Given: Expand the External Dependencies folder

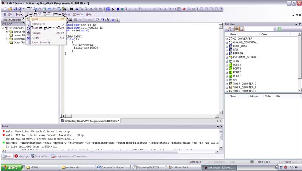Looking at the screenshot, I should pyautogui.click(x=7, y=39).
